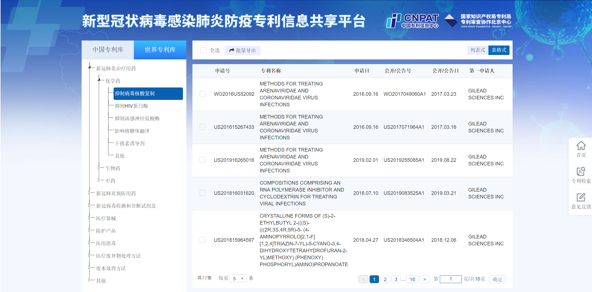Check the row for US201916265016
The height and width of the screenshot is (292, 592).
pyautogui.click(x=203, y=160)
